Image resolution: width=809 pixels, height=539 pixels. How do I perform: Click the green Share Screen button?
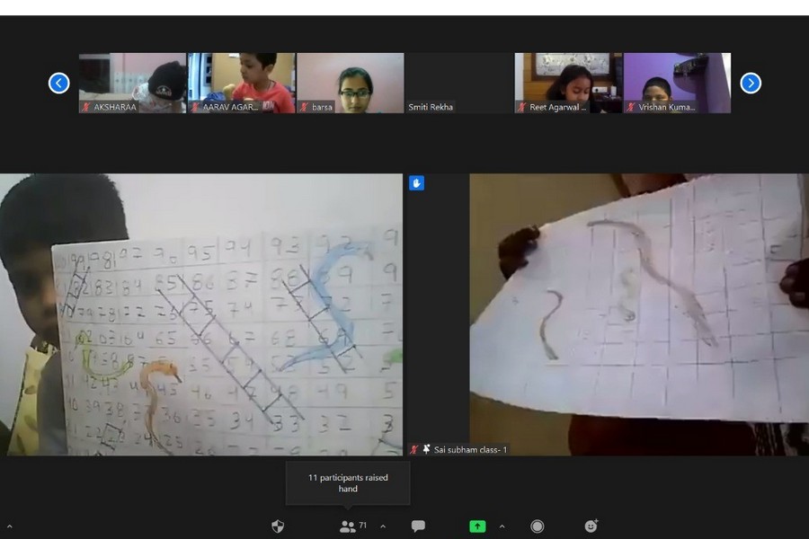tap(477, 526)
